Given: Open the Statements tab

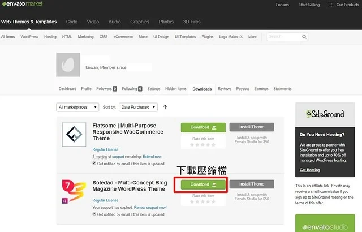Looking at the screenshot, I should point(282,89).
